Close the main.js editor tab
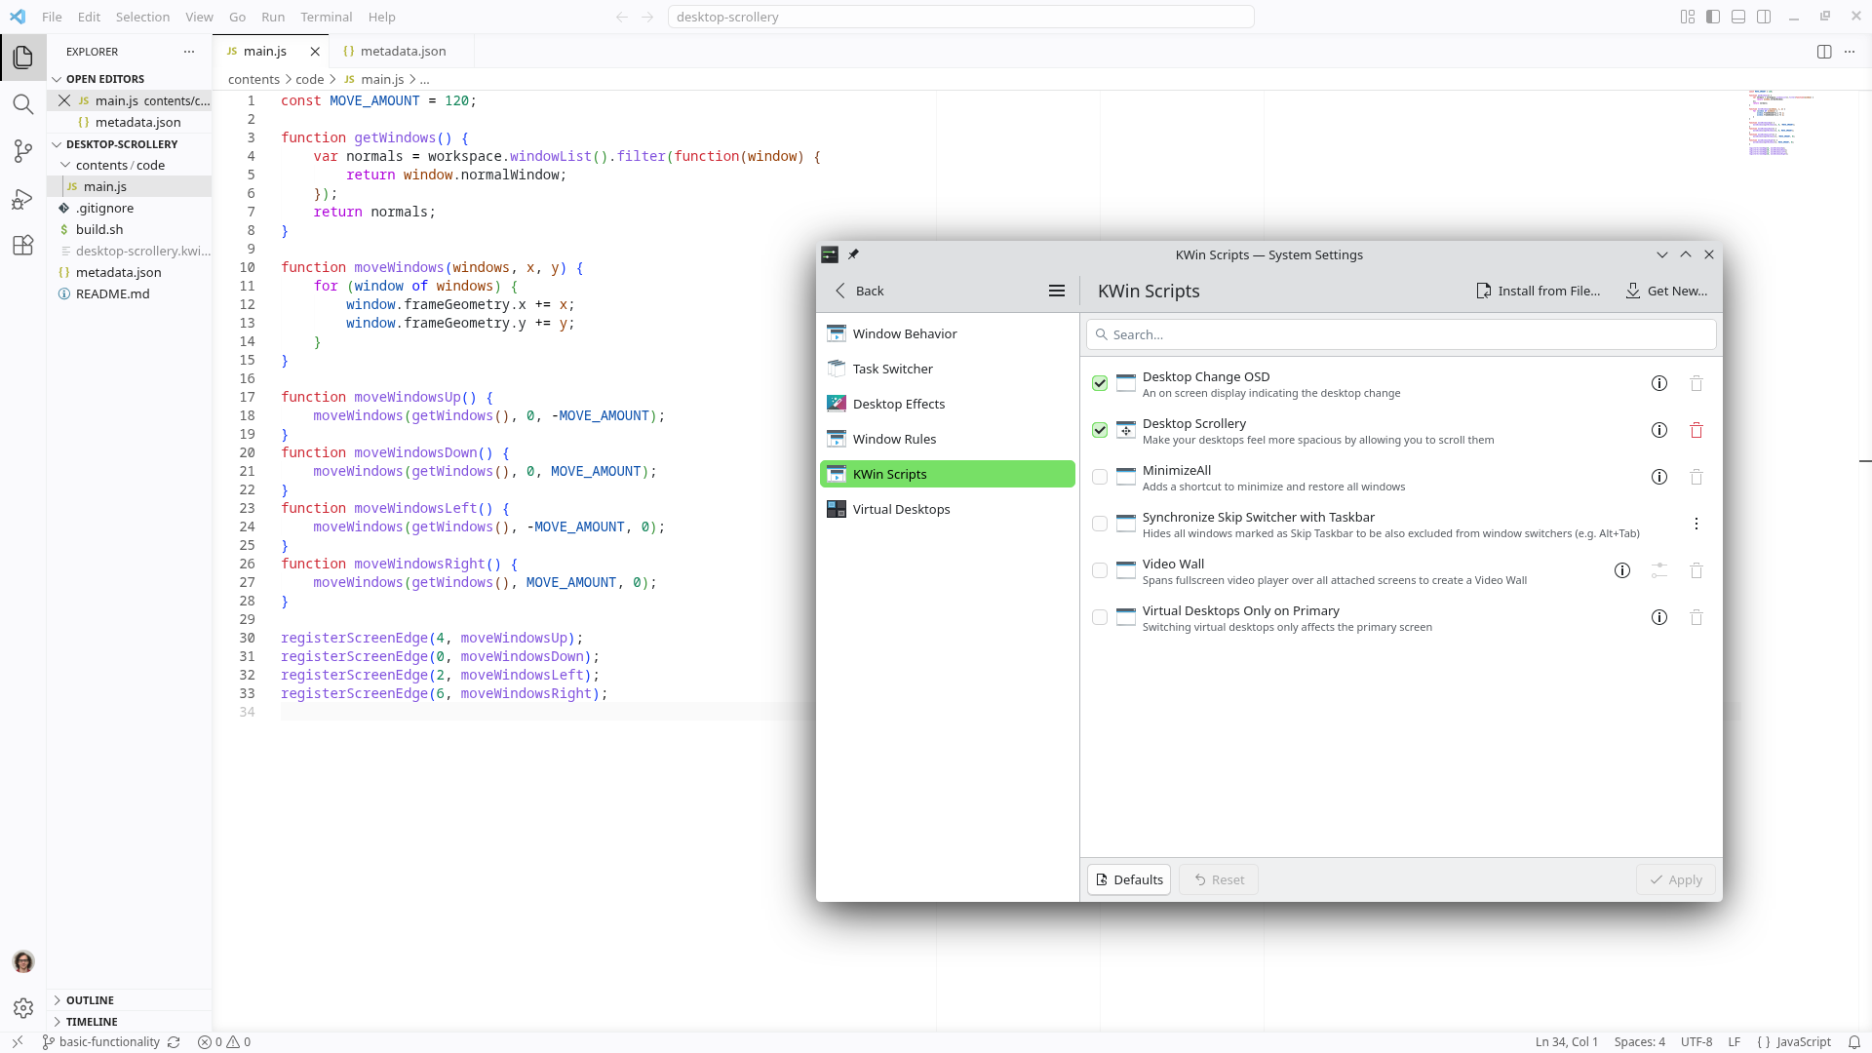The width and height of the screenshot is (1872, 1053). click(315, 52)
